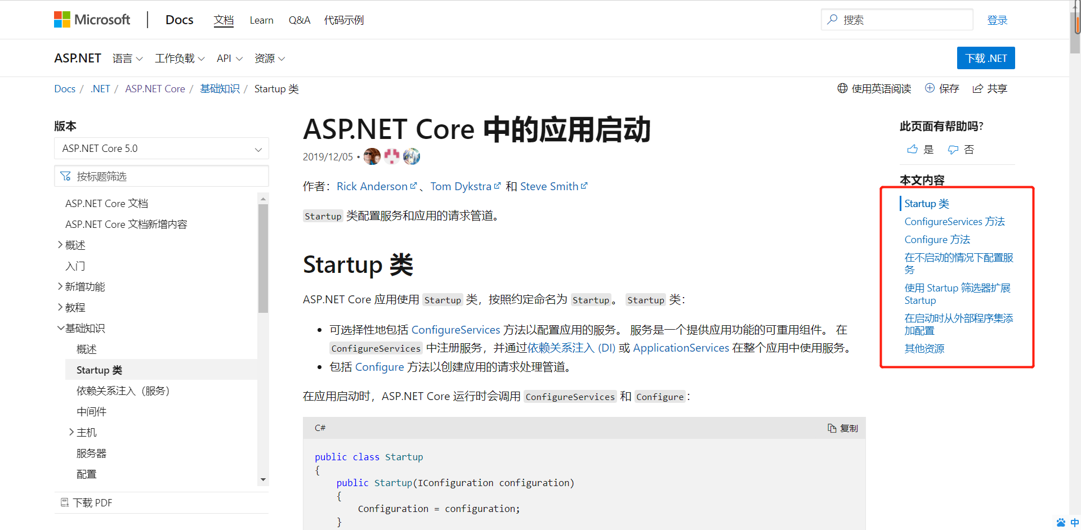Screen dimensions: 1081x530
Task: Click the globe icon for English reading
Action: click(842, 88)
